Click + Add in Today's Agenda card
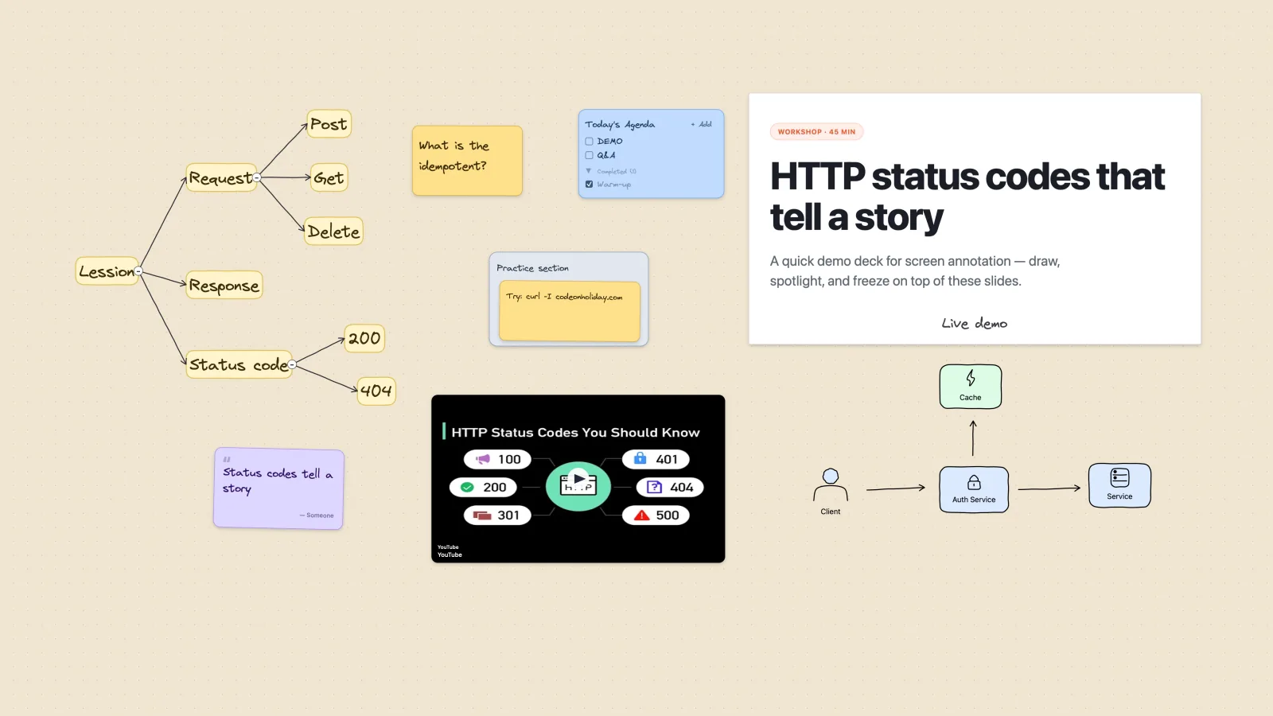This screenshot has width=1273, height=716. 702,124
